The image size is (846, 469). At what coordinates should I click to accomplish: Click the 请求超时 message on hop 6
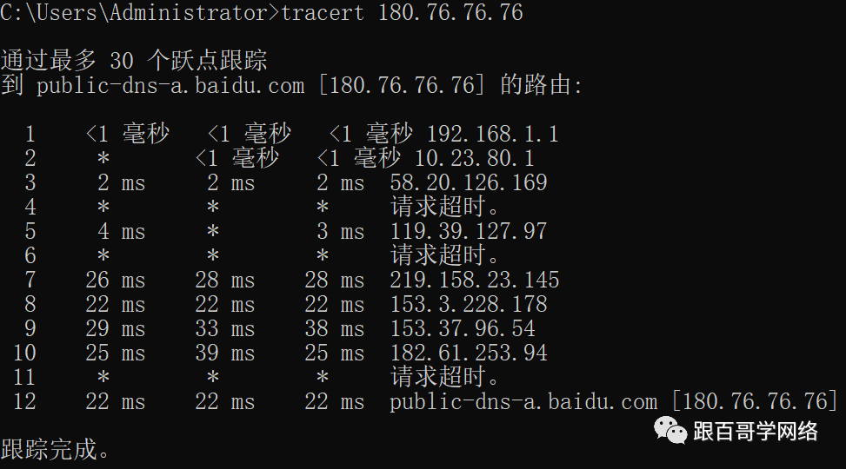(444, 255)
